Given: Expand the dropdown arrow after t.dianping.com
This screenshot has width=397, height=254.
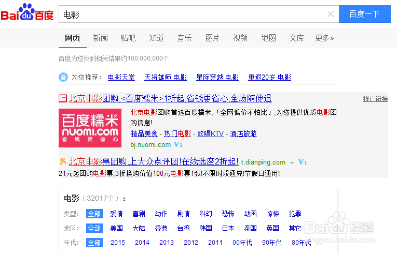Looking at the screenshot, I should tap(292, 163).
